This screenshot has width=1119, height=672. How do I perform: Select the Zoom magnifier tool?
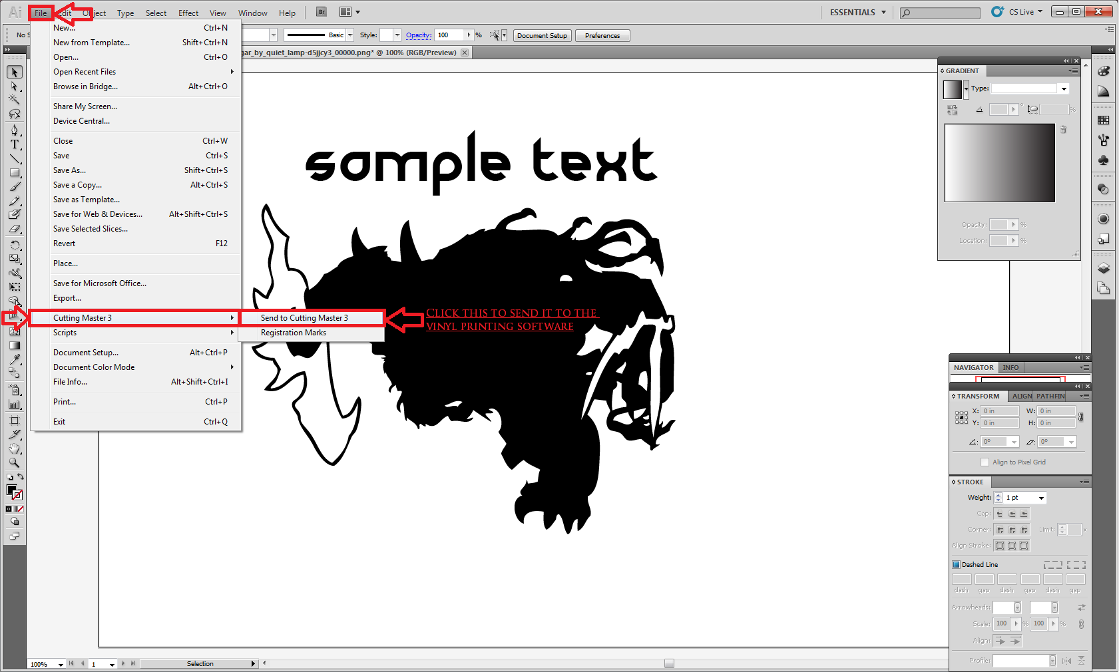click(x=15, y=462)
